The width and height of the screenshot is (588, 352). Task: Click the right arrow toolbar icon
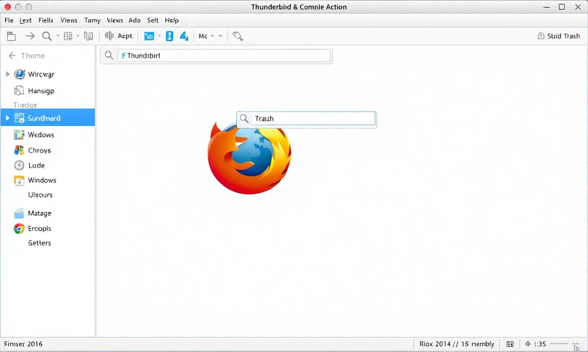30,36
